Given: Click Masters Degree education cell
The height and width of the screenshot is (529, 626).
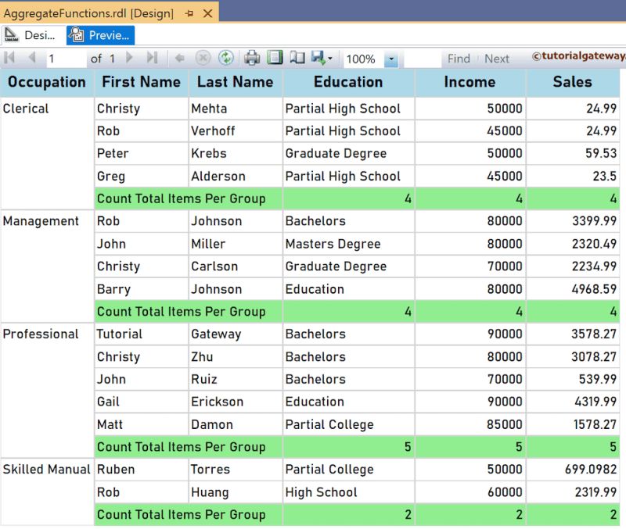Looking at the screenshot, I should [x=348, y=244].
